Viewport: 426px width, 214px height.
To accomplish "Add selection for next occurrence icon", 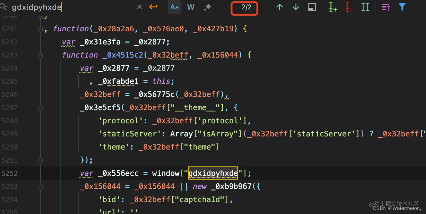I will pos(333,7).
